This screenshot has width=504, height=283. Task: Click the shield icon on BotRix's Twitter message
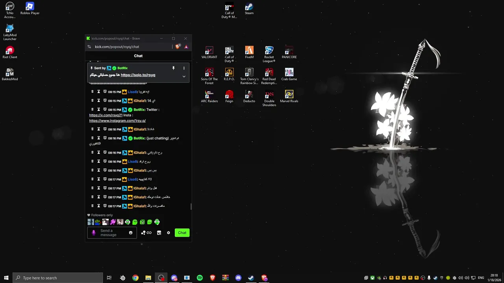tap(105, 109)
